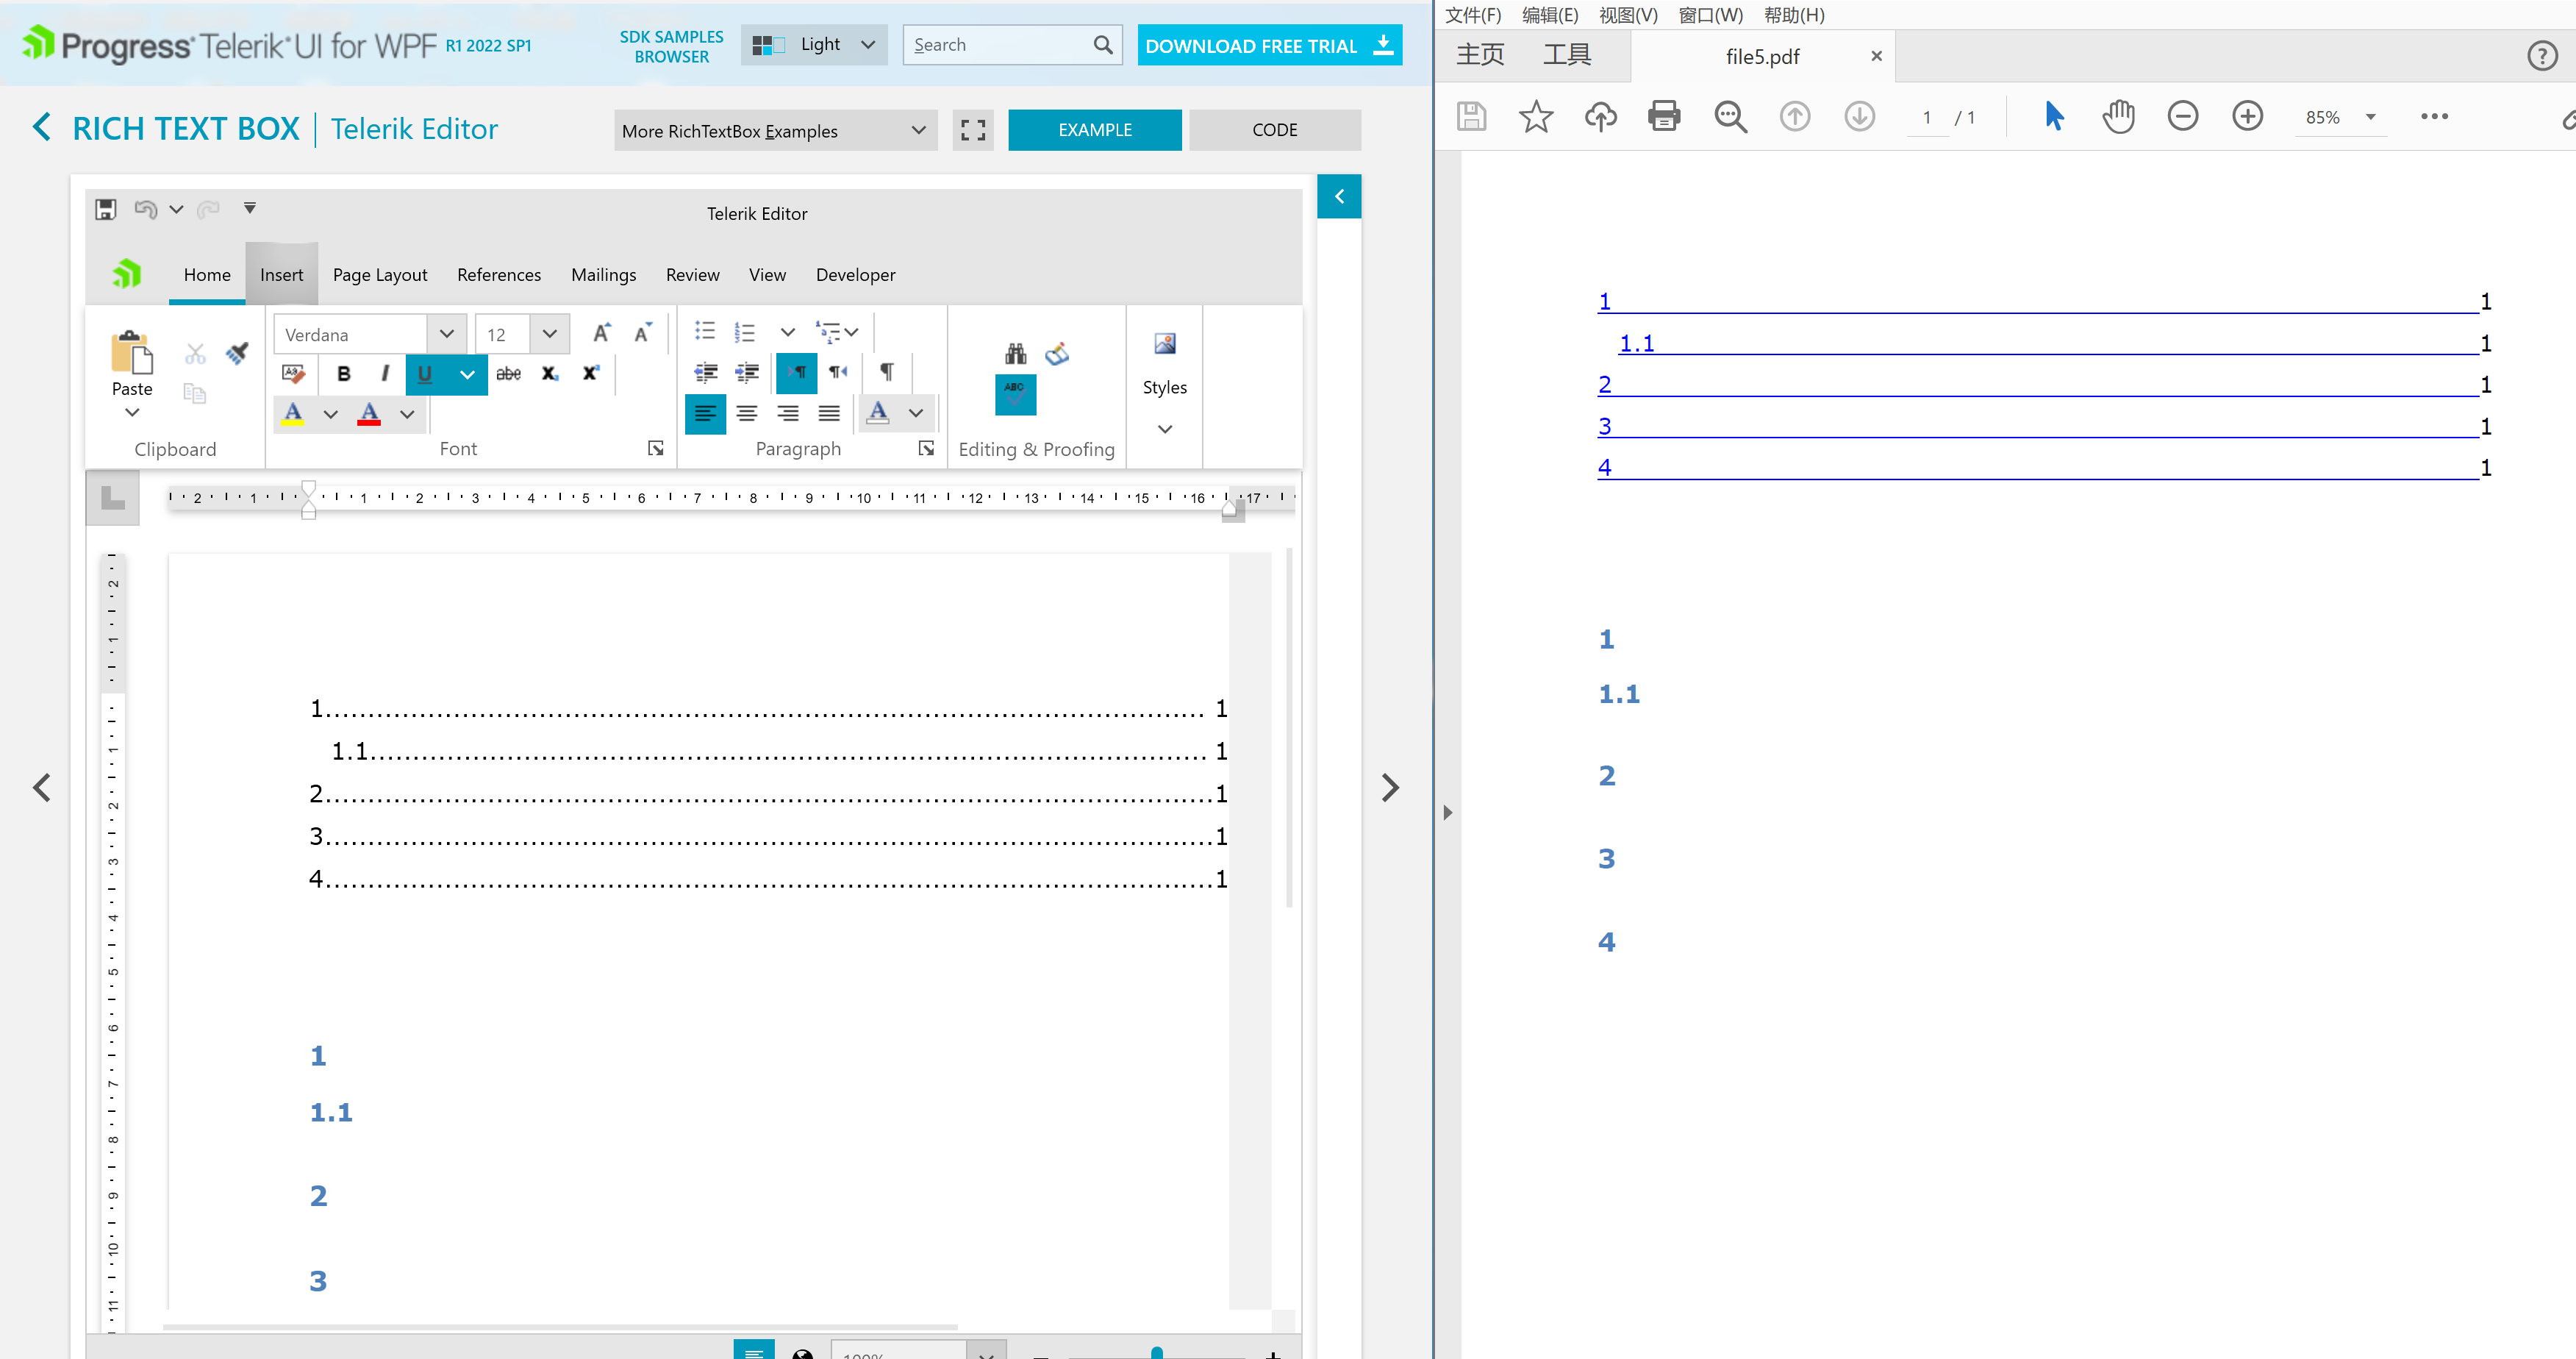This screenshot has width=2576, height=1359.
Task: Click the Search input field
Action: (999, 45)
